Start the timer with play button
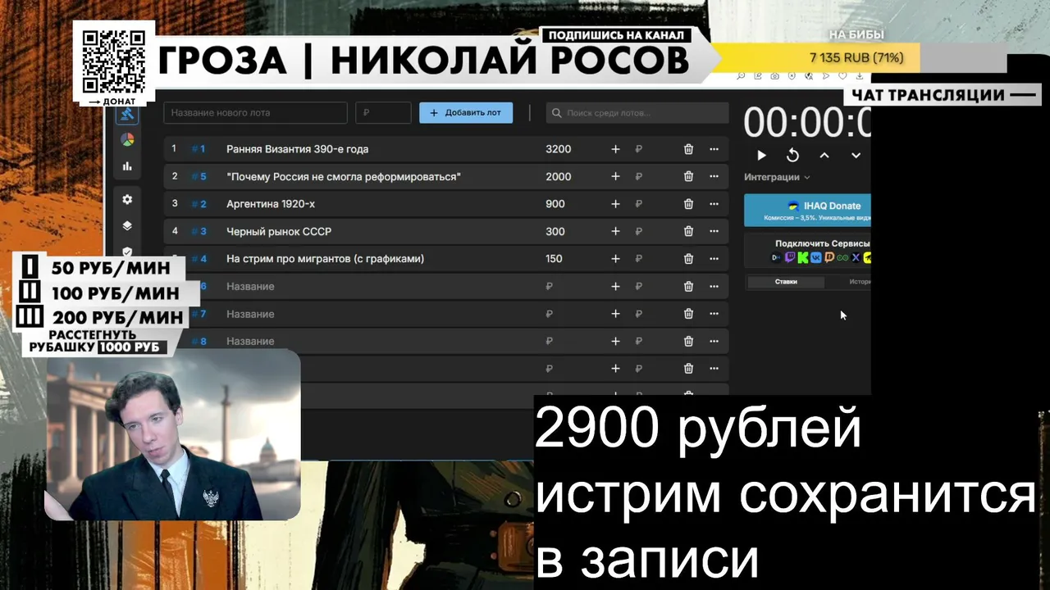Image resolution: width=1050 pixels, height=590 pixels. [x=761, y=155]
